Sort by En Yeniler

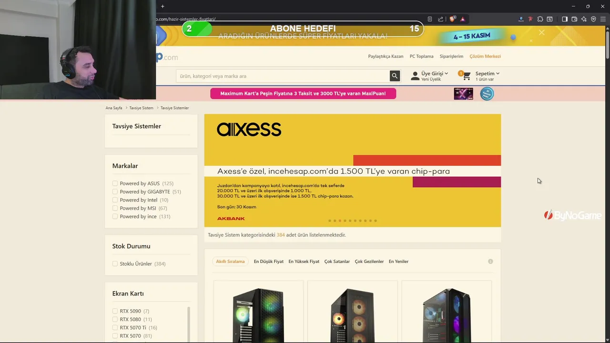coord(398,261)
